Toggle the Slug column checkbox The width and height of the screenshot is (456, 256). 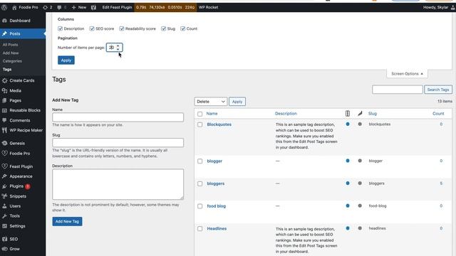tap(163, 28)
